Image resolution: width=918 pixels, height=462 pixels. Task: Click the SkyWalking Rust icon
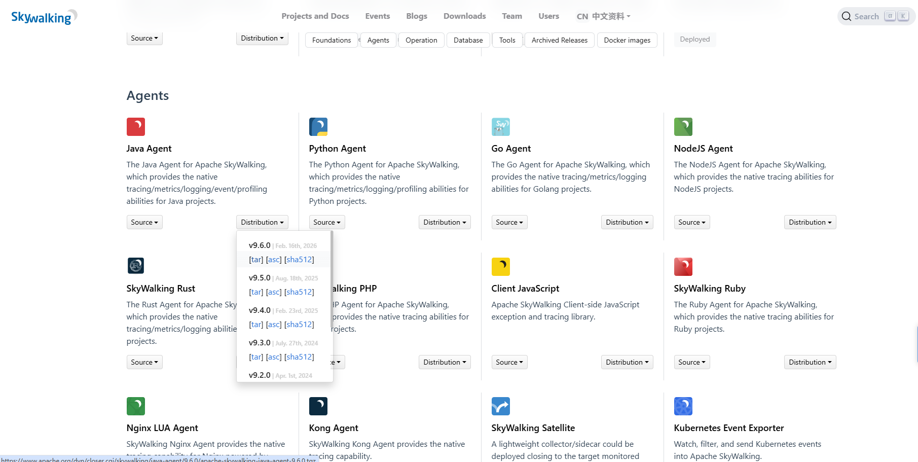click(136, 266)
